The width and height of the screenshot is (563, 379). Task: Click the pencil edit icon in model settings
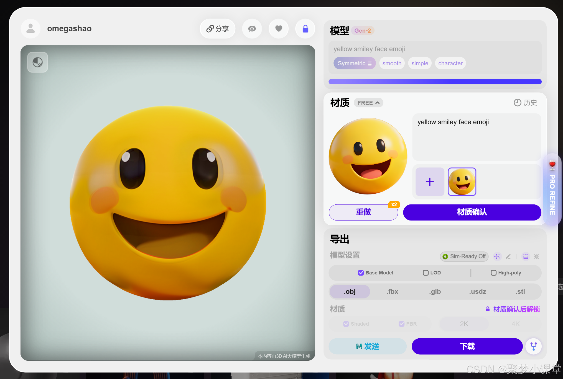click(508, 256)
